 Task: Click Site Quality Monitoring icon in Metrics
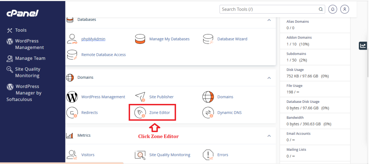[140, 155]
